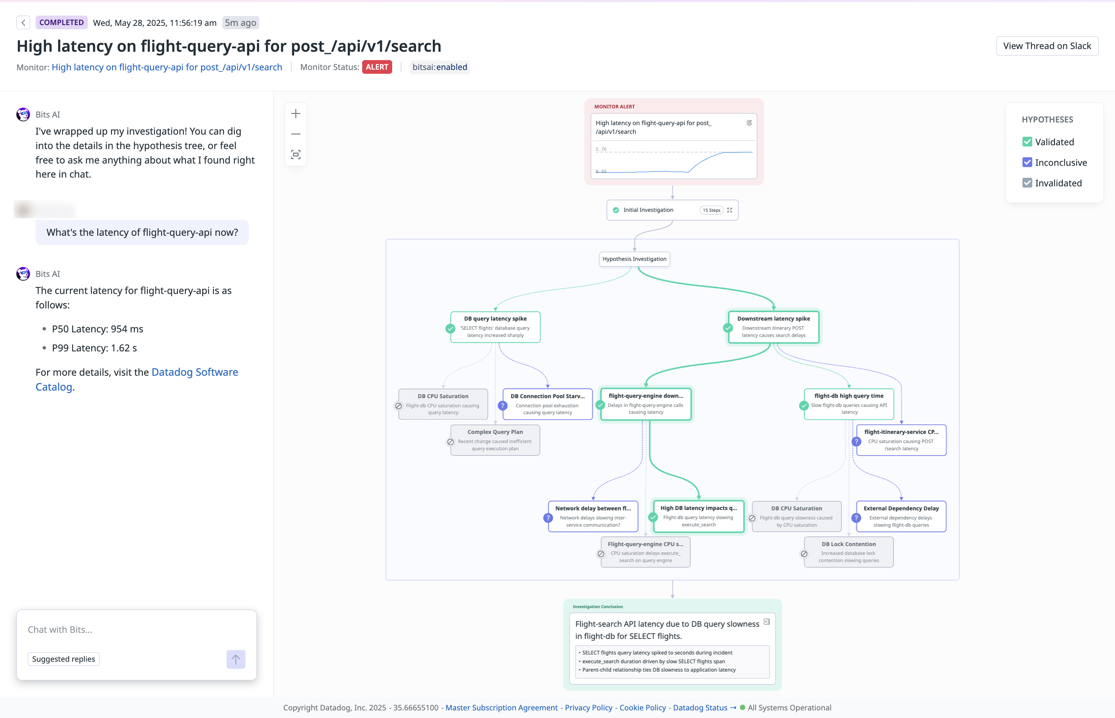Open the Privacy Policy link

[589, 707]
